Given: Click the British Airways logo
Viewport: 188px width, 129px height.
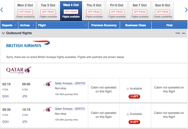Looking at the screenshot, I should pyautogui.click(x=28, y=44).
